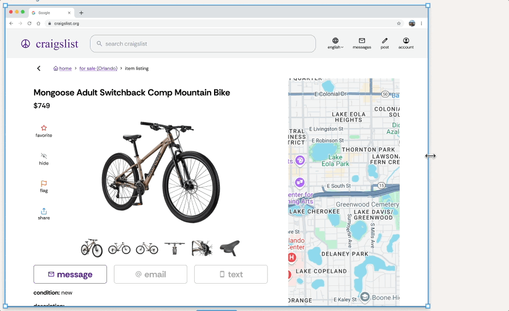This screenshot has width=509, height=311.
Task: Go to the home breadcrumb link
Action: pos(63,68)
